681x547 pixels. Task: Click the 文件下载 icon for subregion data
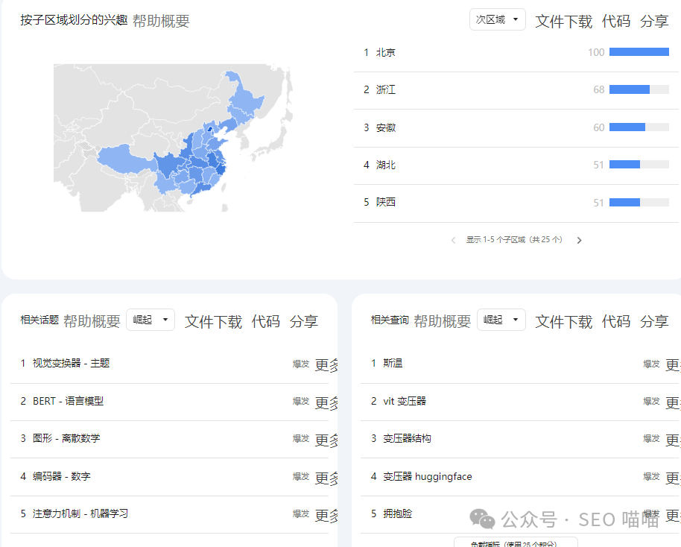(563, 21)
